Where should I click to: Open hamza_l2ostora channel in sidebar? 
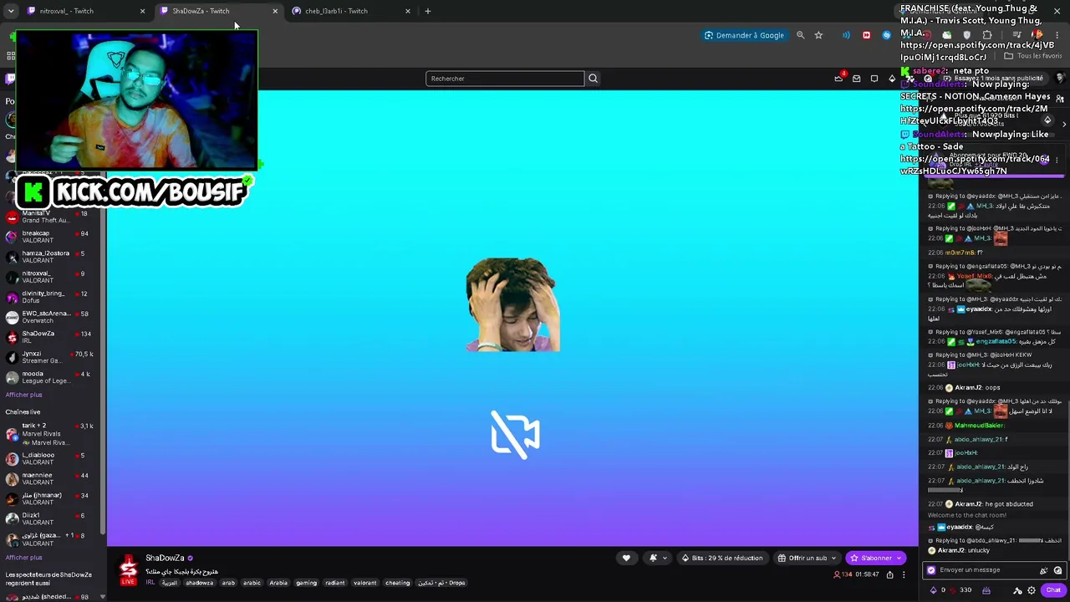pos(52,257)
